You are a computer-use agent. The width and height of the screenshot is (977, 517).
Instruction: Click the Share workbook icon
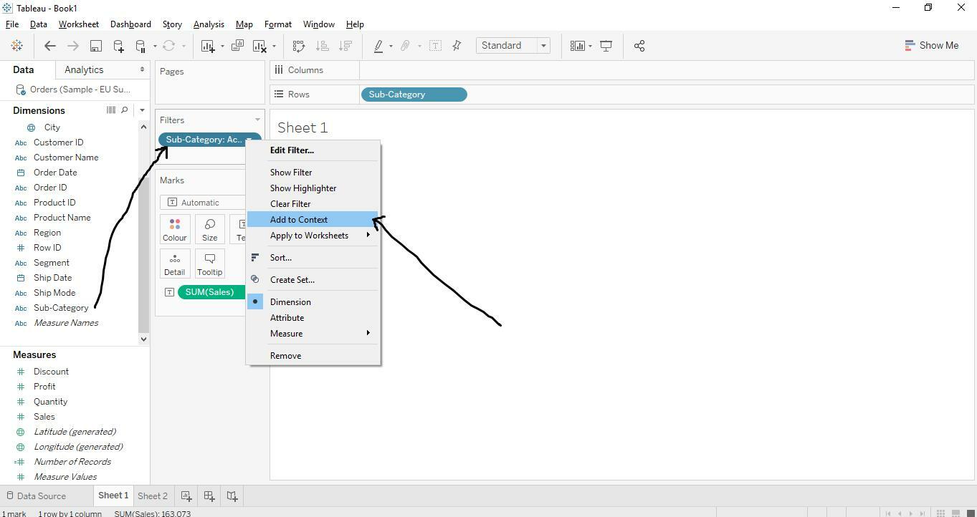click(639, 45)
